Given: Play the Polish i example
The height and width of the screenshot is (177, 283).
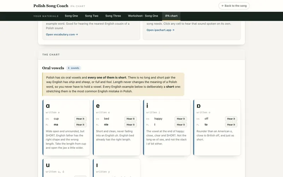Looking at the screenshot, I should tap(181, 125).
